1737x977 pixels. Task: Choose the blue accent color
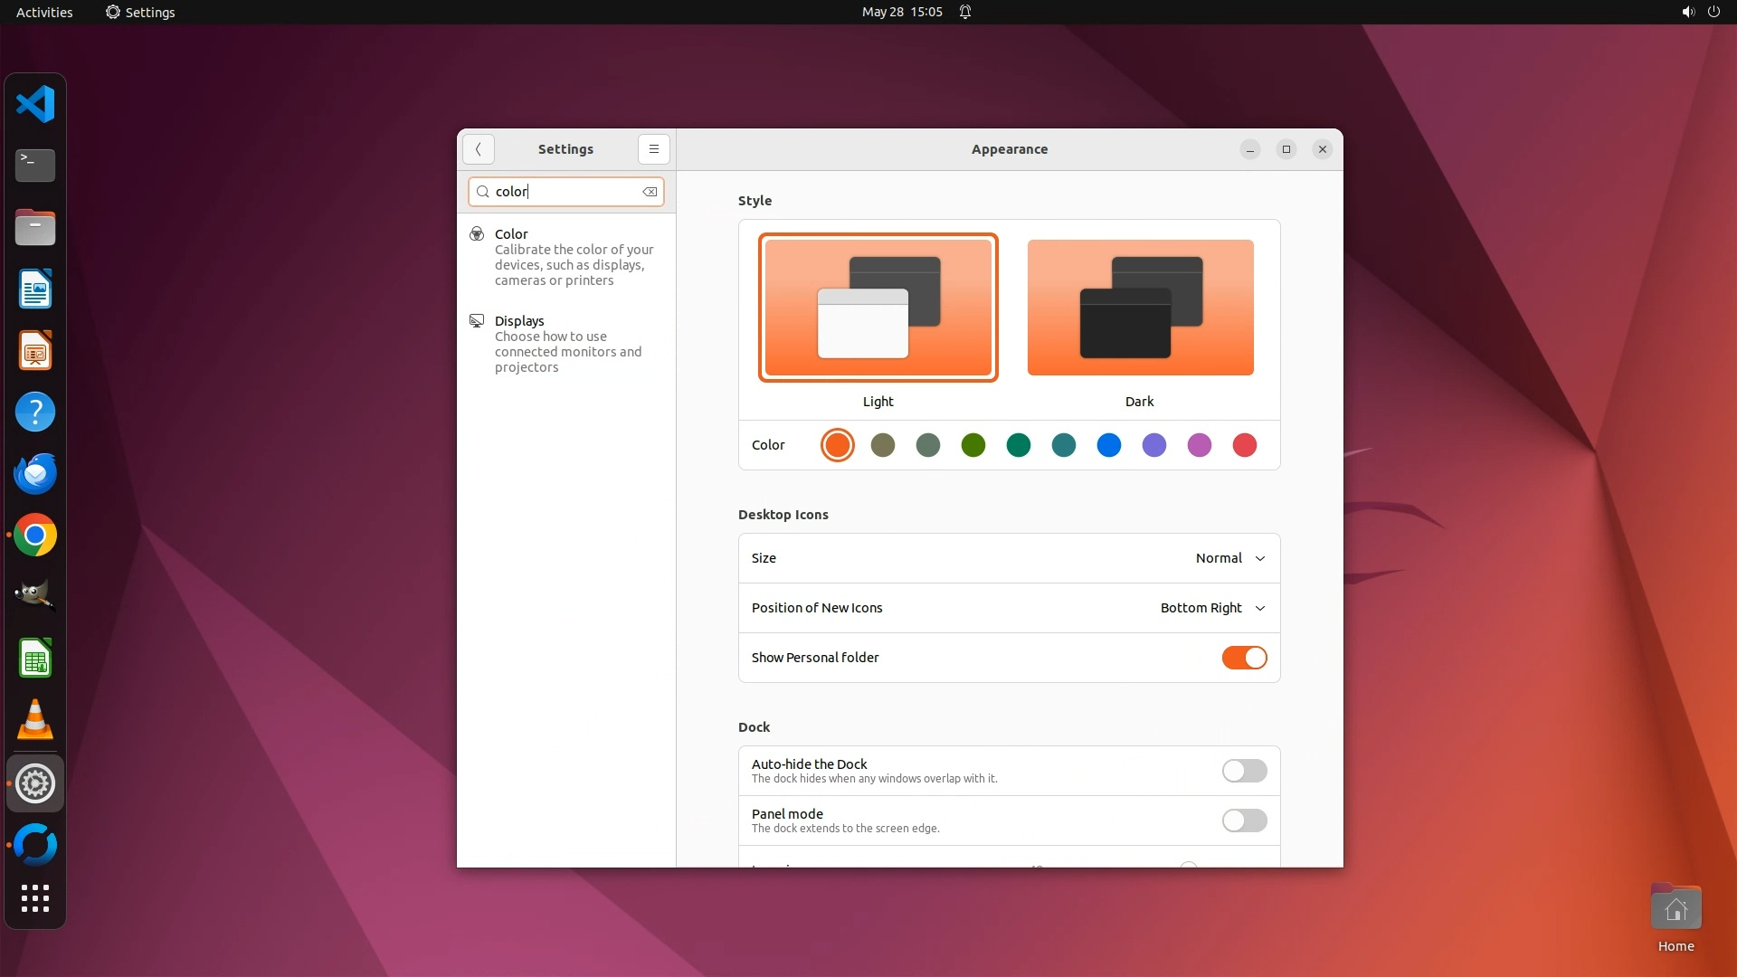point(1108,445)
